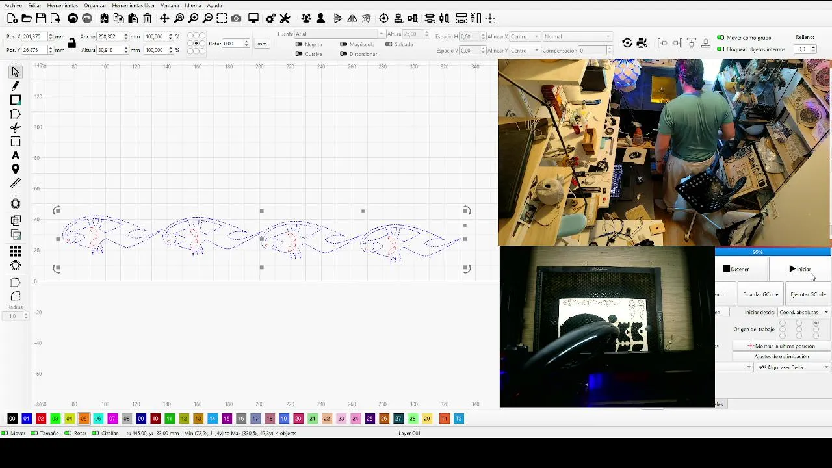The image size is (832, 468).
Task: Open the Herramientas láser menu
Action: pos(133,5)
